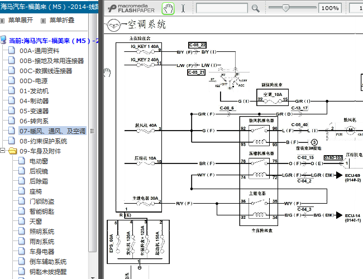363x279 pixels.
Task: Open 08-约束保护系统 document
Action: (44, 141)
